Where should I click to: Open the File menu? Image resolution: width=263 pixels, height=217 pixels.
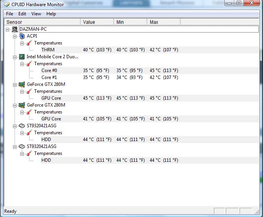tap(10, 14)
